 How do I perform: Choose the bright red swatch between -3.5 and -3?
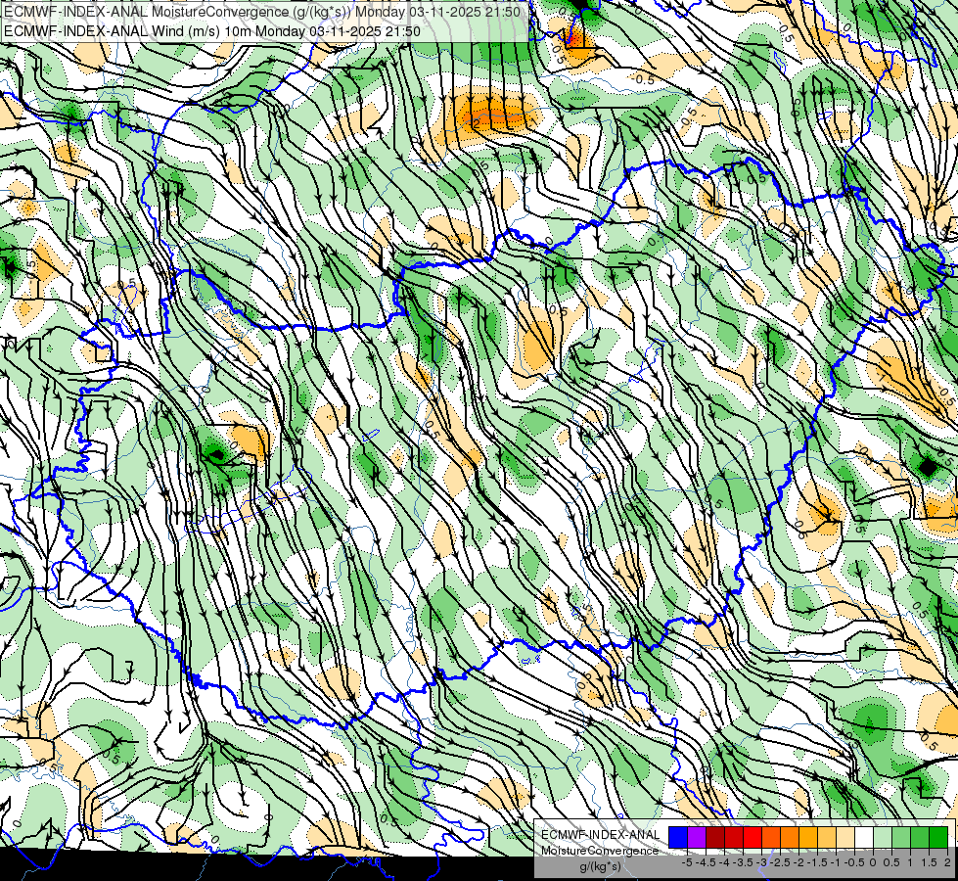click(753, 838)
